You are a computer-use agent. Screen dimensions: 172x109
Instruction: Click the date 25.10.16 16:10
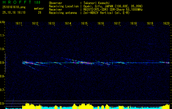14,13
